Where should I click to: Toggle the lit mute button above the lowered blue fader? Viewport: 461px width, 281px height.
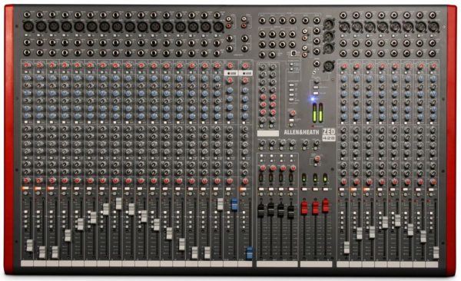coord(243,189)
